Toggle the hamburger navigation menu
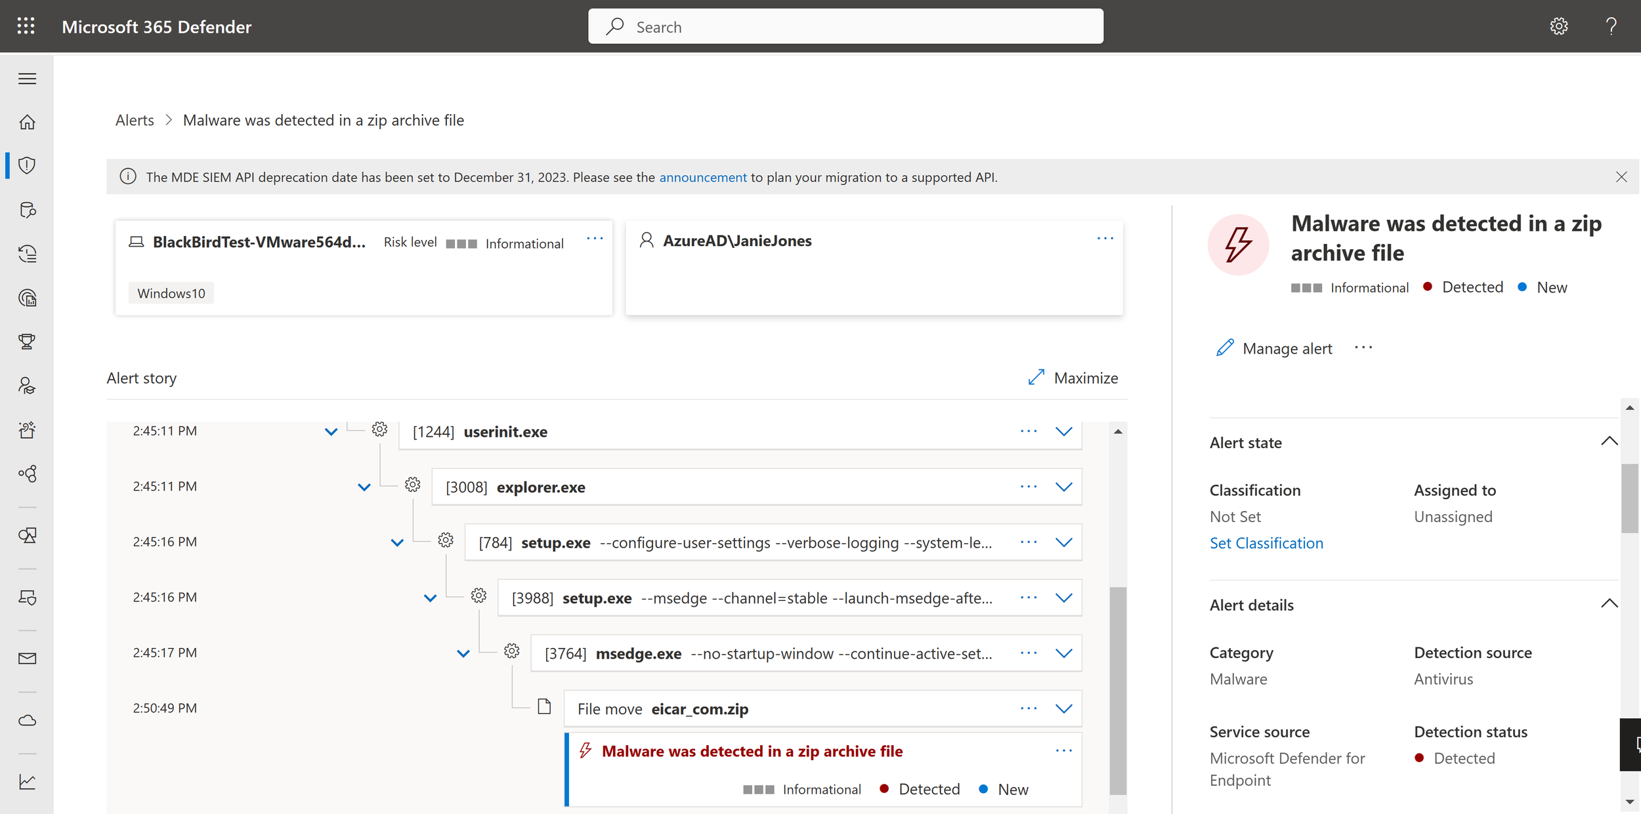The width and height of the screenshot is (1641, 814). tap(27, 79)
